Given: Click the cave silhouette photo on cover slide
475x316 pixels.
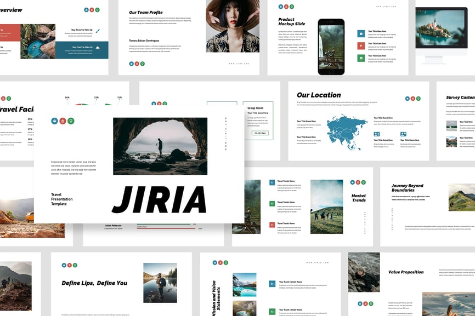Looking at the screenshot, I should tap(160, 146).
